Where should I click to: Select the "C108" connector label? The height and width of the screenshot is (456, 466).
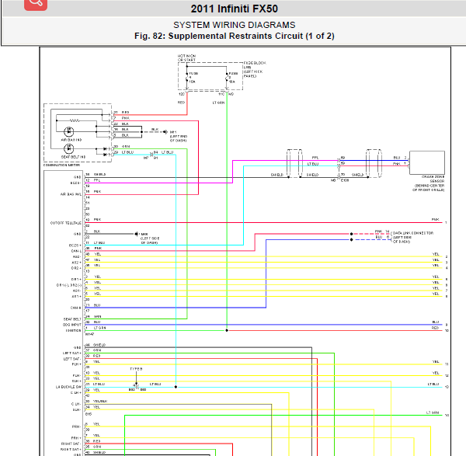coord(345,180)
